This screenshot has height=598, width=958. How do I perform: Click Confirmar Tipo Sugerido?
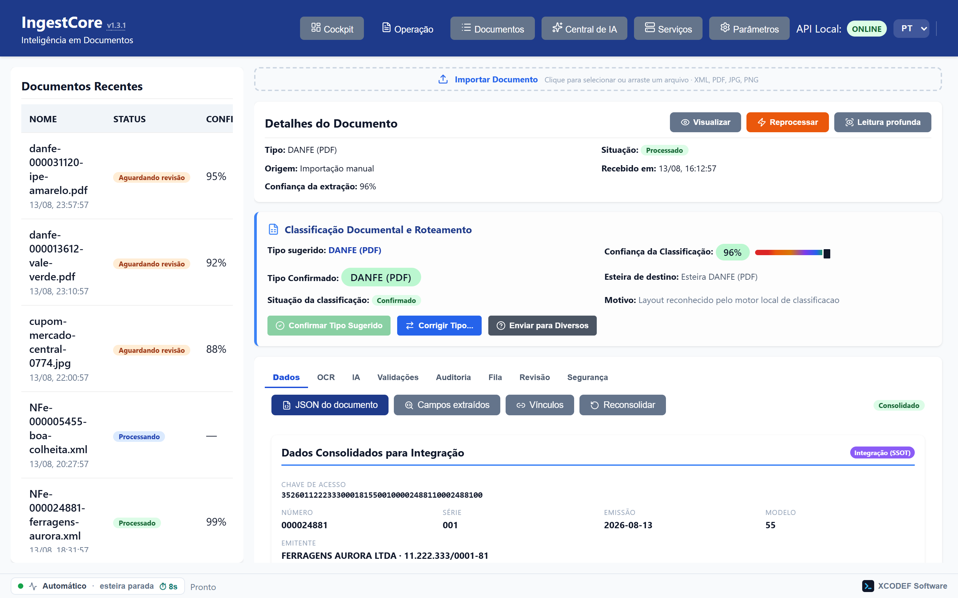click(329, 326)
